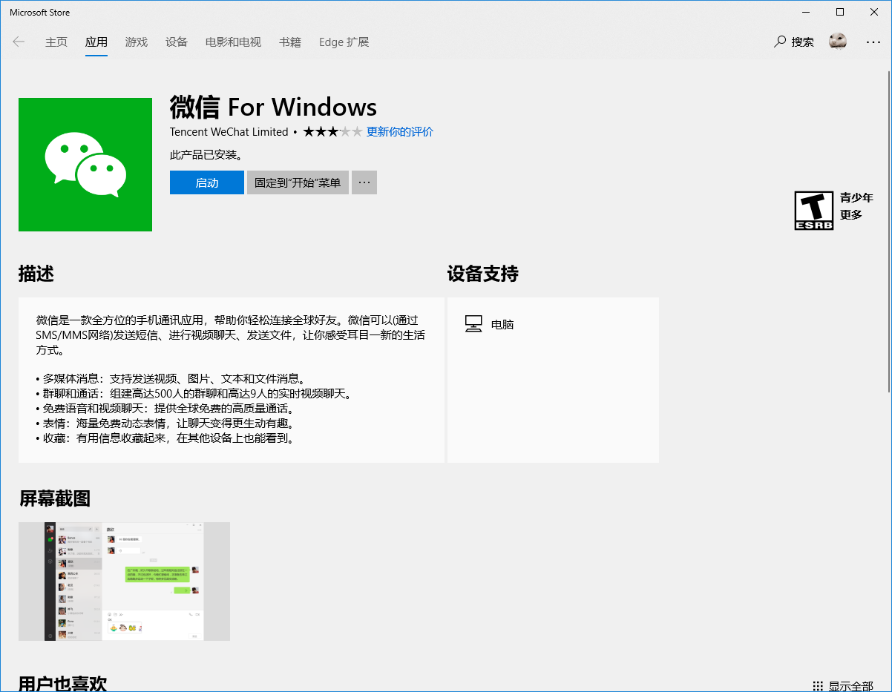892x692 pixels.
Task: Click the 设备支持 heading
Action: point(482,274)
